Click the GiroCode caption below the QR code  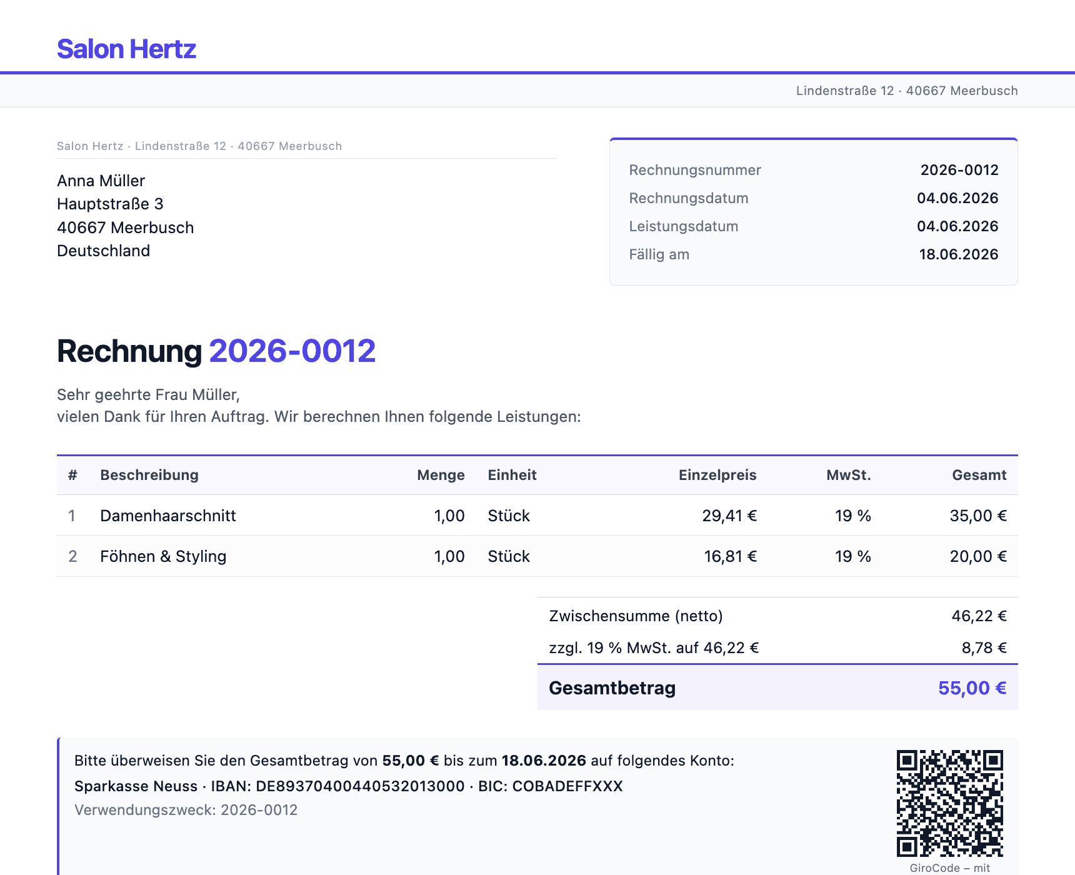coord(950,868)
